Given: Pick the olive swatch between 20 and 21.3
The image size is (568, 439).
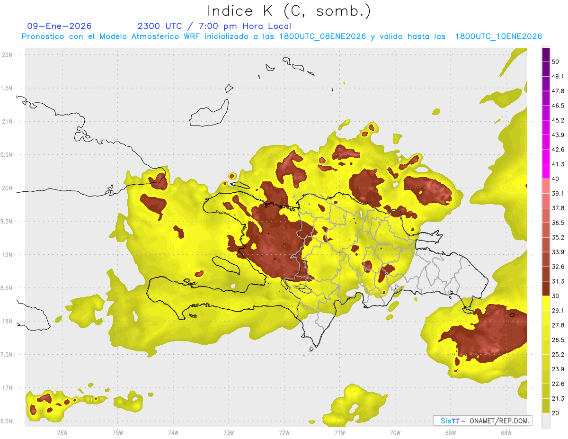Looking at the screenshot, I should tap(546, 406).
